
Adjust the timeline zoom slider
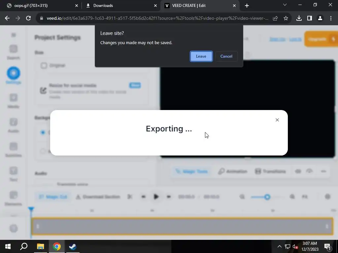click(267, 197)
